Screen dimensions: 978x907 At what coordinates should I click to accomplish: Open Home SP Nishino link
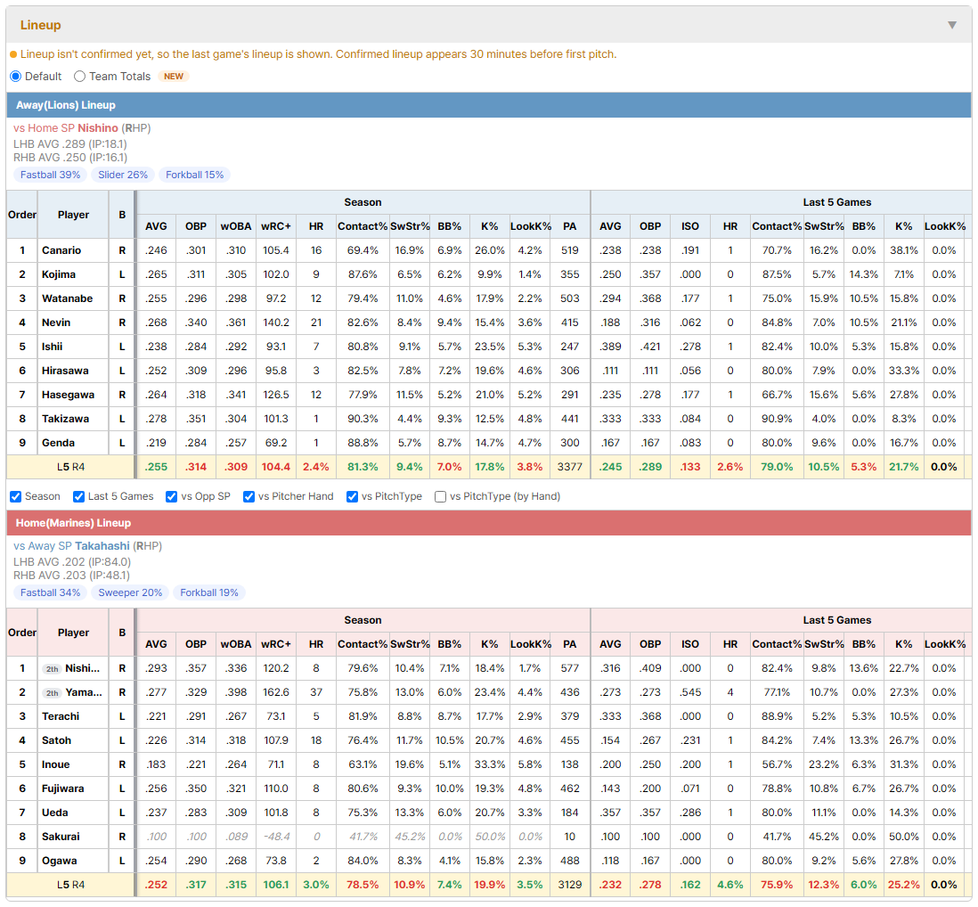click(x=97, y=128)
